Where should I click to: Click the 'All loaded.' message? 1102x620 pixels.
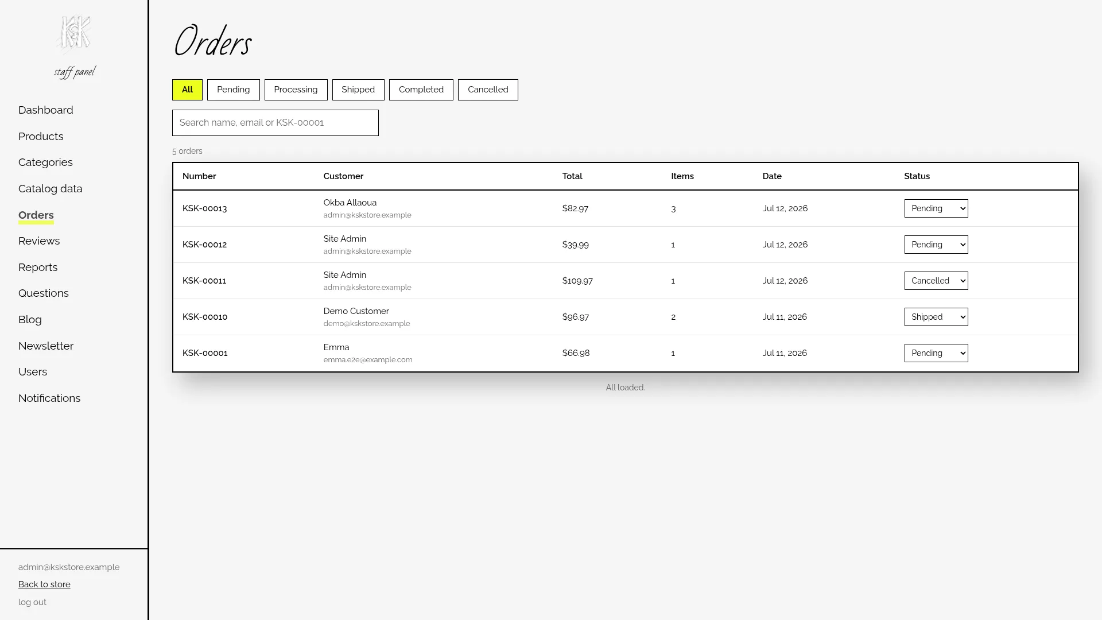[626, 387]
